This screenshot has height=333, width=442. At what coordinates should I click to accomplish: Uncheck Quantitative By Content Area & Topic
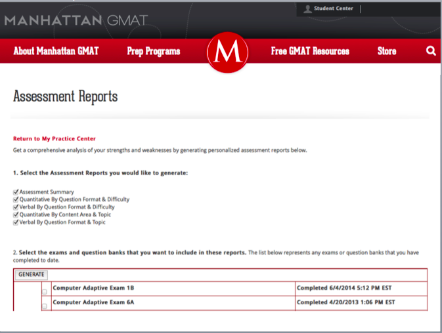[16, 215]
